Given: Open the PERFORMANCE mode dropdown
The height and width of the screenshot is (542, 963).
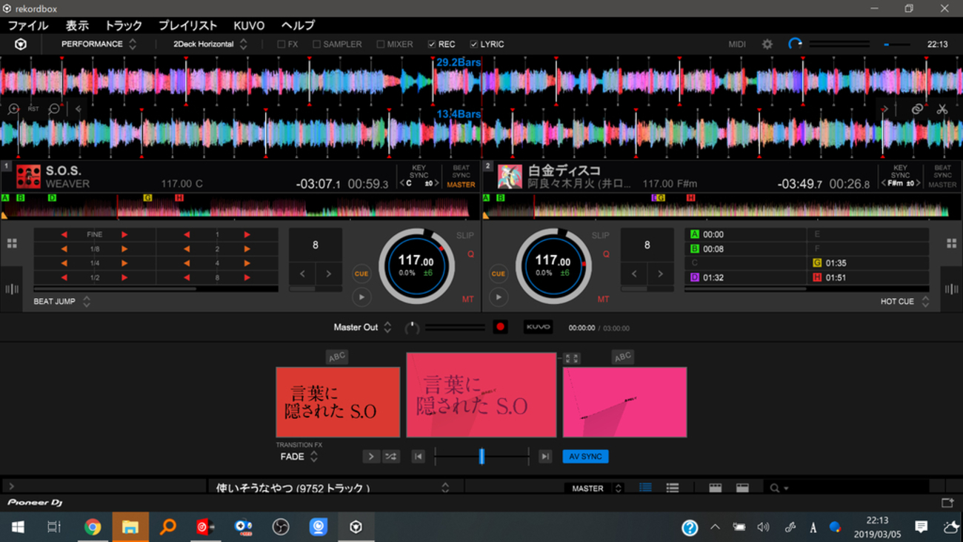Looking at the screenshot, I should (x=99, y=44).
